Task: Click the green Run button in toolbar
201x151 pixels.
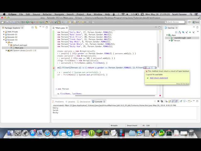Action: [27, 22]
